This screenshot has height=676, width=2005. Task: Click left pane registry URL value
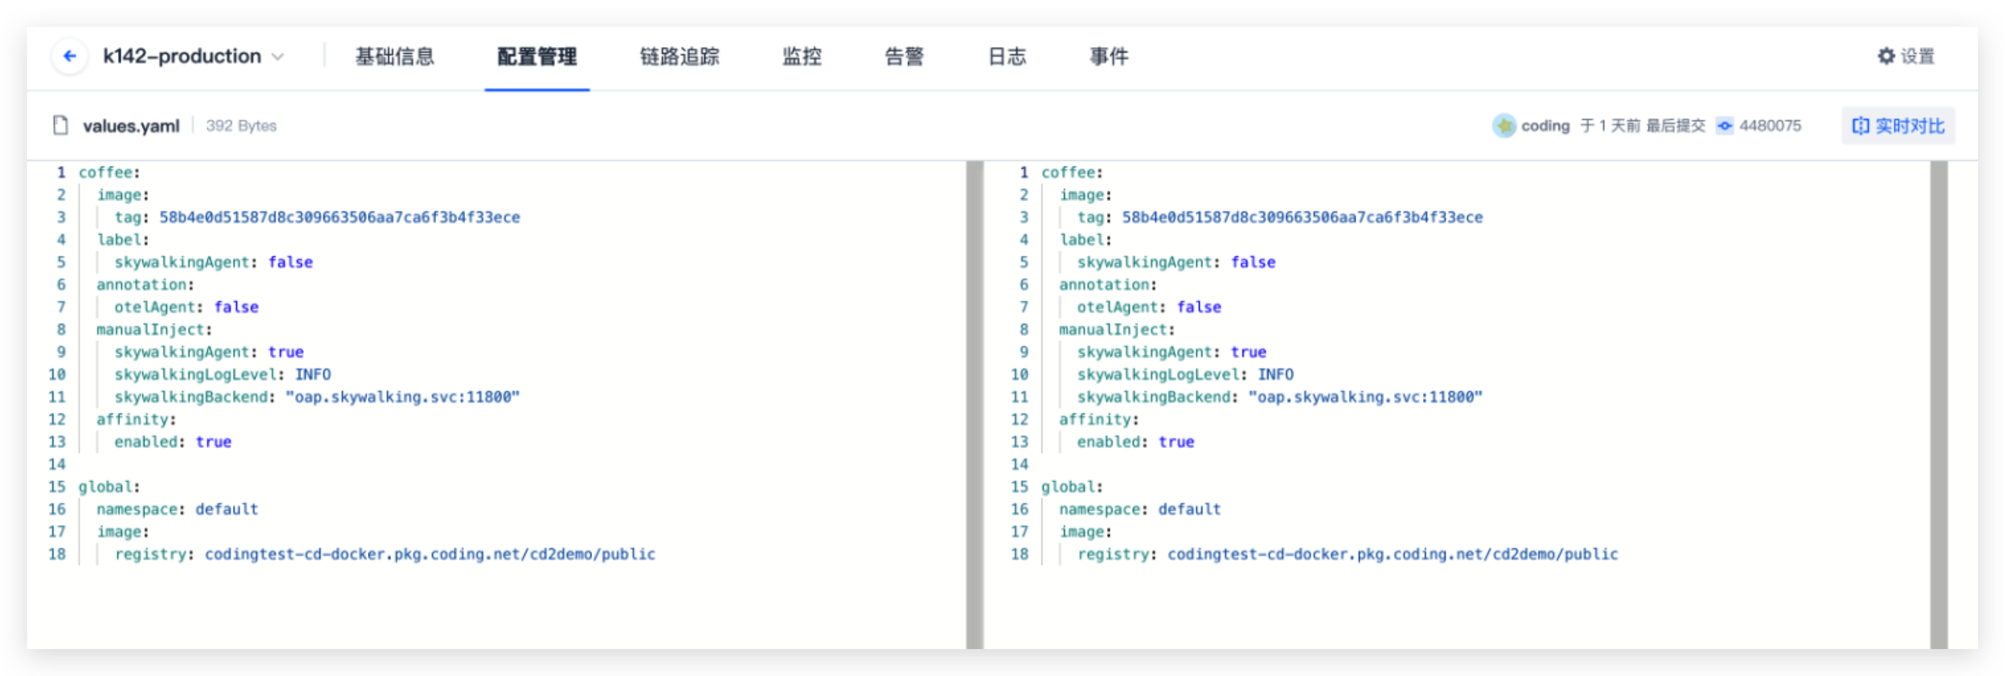point(429,554)
